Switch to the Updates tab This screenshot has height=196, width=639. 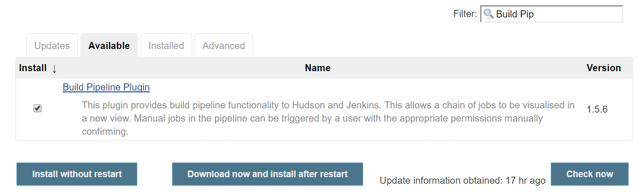[52, 46]
